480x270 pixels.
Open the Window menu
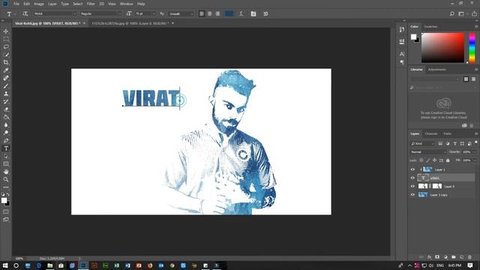pos(126,4)
